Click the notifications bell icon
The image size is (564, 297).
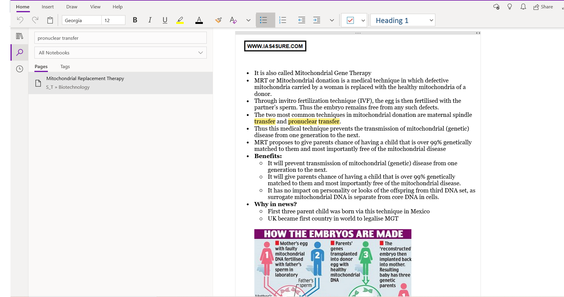(523, 7)
